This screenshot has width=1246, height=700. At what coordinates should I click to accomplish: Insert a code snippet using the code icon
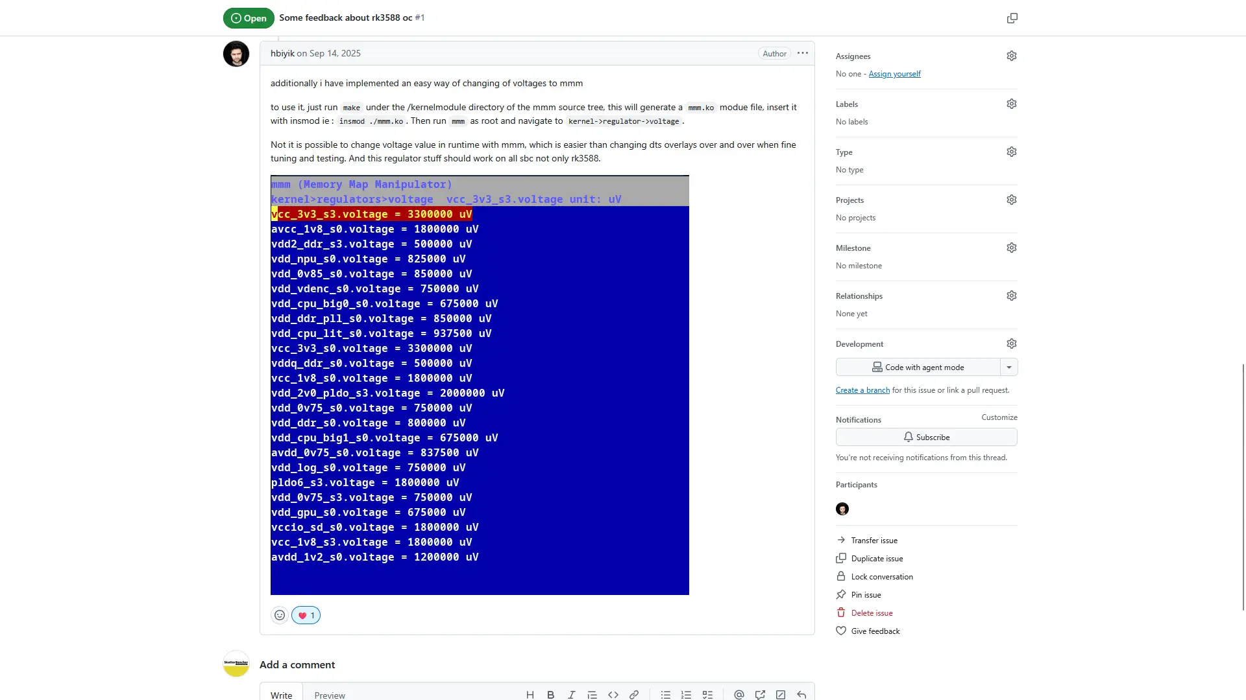613,695
